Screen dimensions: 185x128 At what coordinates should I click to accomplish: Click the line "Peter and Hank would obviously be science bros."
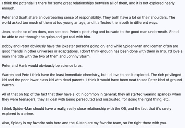tap(42, 65)
